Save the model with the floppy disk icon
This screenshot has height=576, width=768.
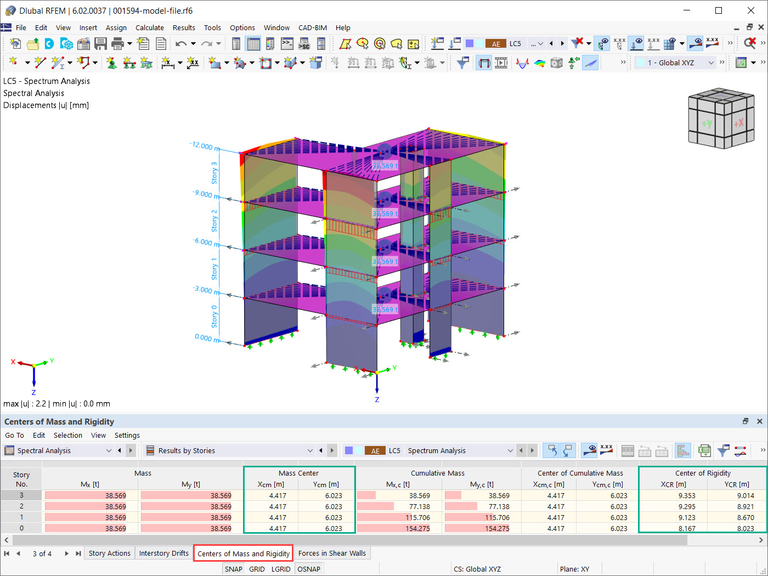(x=100, y=43)
